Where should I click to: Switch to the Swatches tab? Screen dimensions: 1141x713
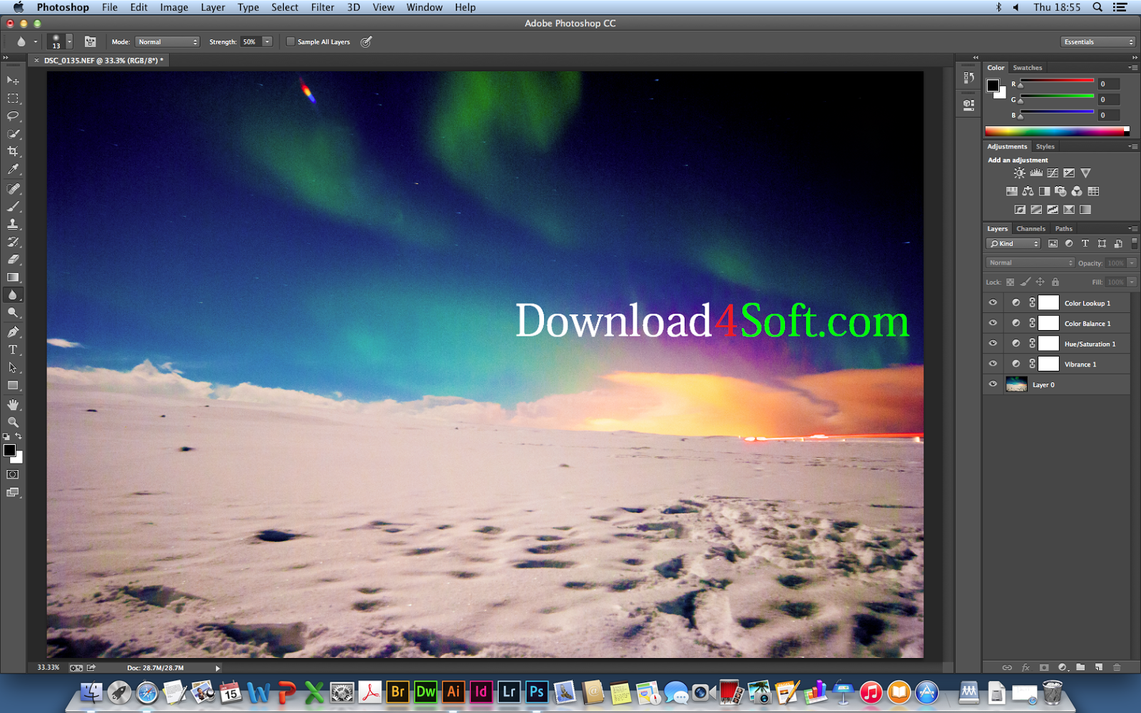[x=1028, y=68]
